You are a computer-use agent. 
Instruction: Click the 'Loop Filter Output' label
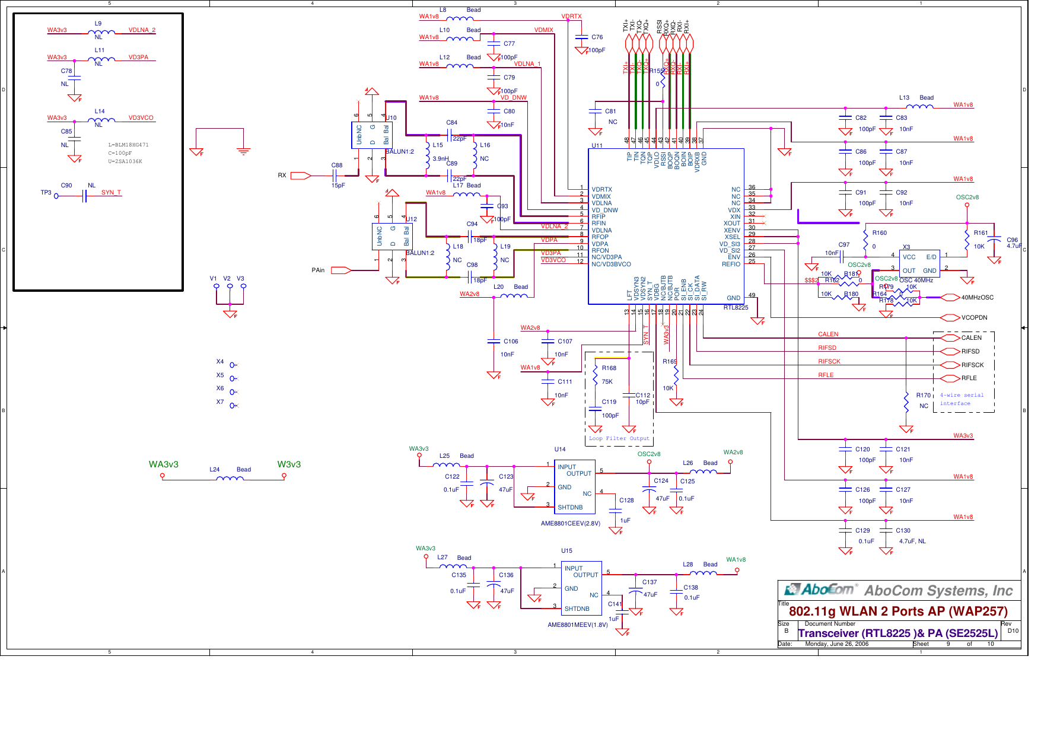(619, 439)
